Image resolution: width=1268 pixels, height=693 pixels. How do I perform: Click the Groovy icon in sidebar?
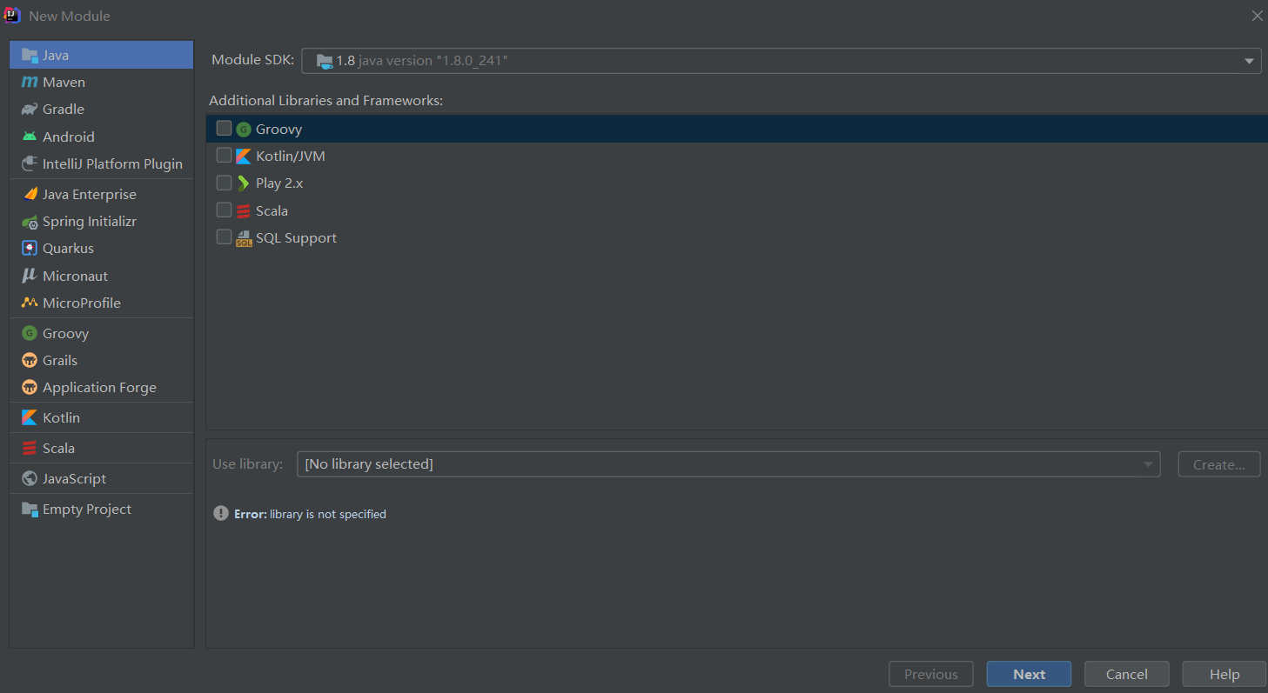(30, 333)
